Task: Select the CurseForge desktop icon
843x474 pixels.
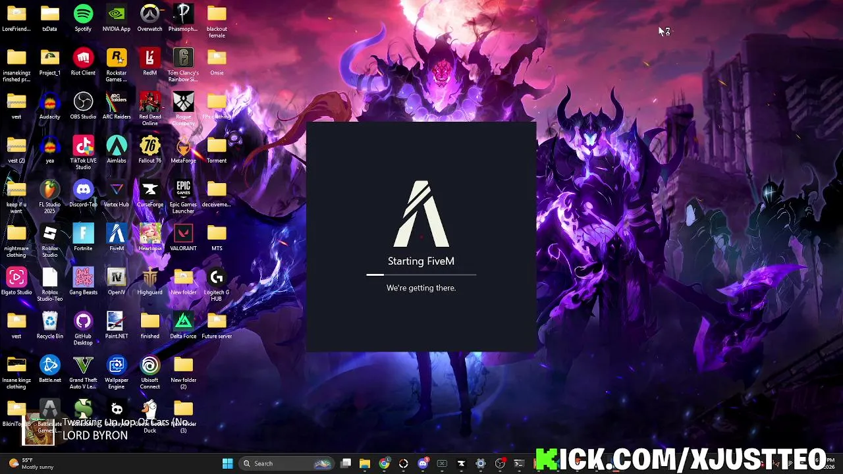Action: (150, 194)
